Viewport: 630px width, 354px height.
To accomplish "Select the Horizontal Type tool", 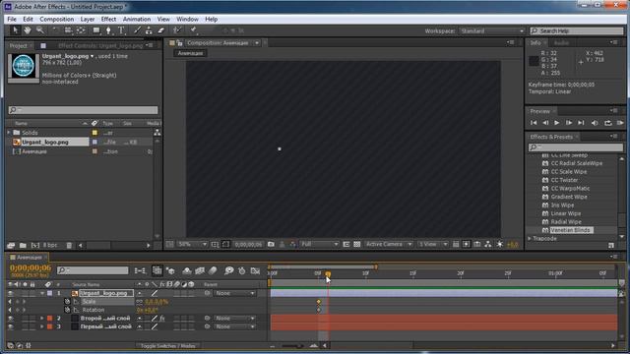I will (121, 30).
